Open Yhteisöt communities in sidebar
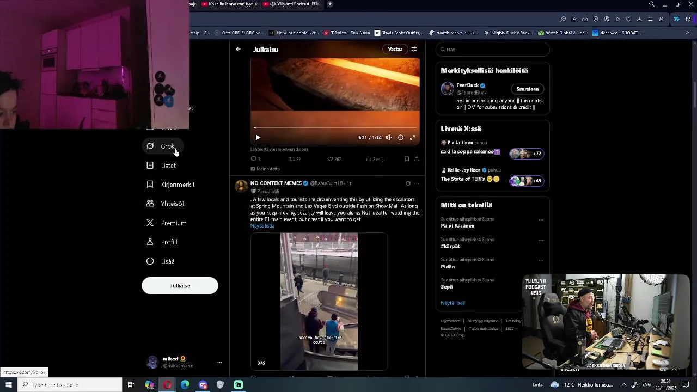The height and width of the screenshot is (392, 697). tap(166, 204)
